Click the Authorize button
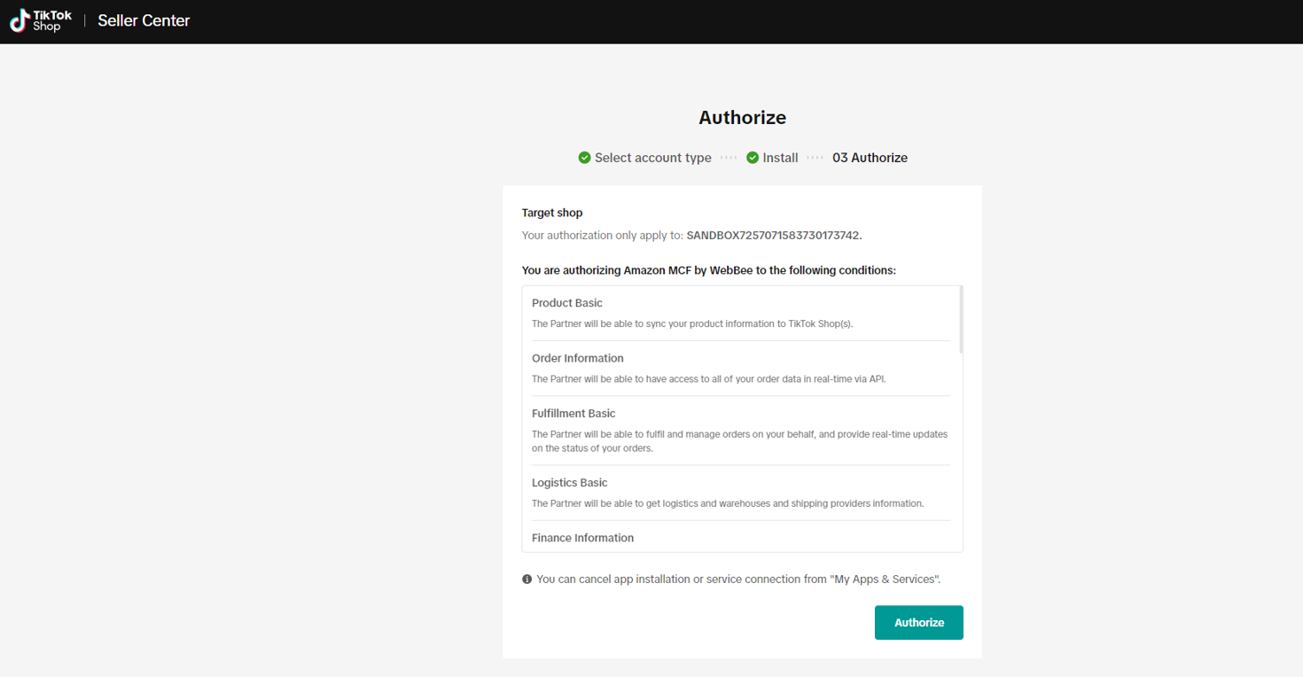This screenshot has height=677, width=1303. tap(919, 623)
